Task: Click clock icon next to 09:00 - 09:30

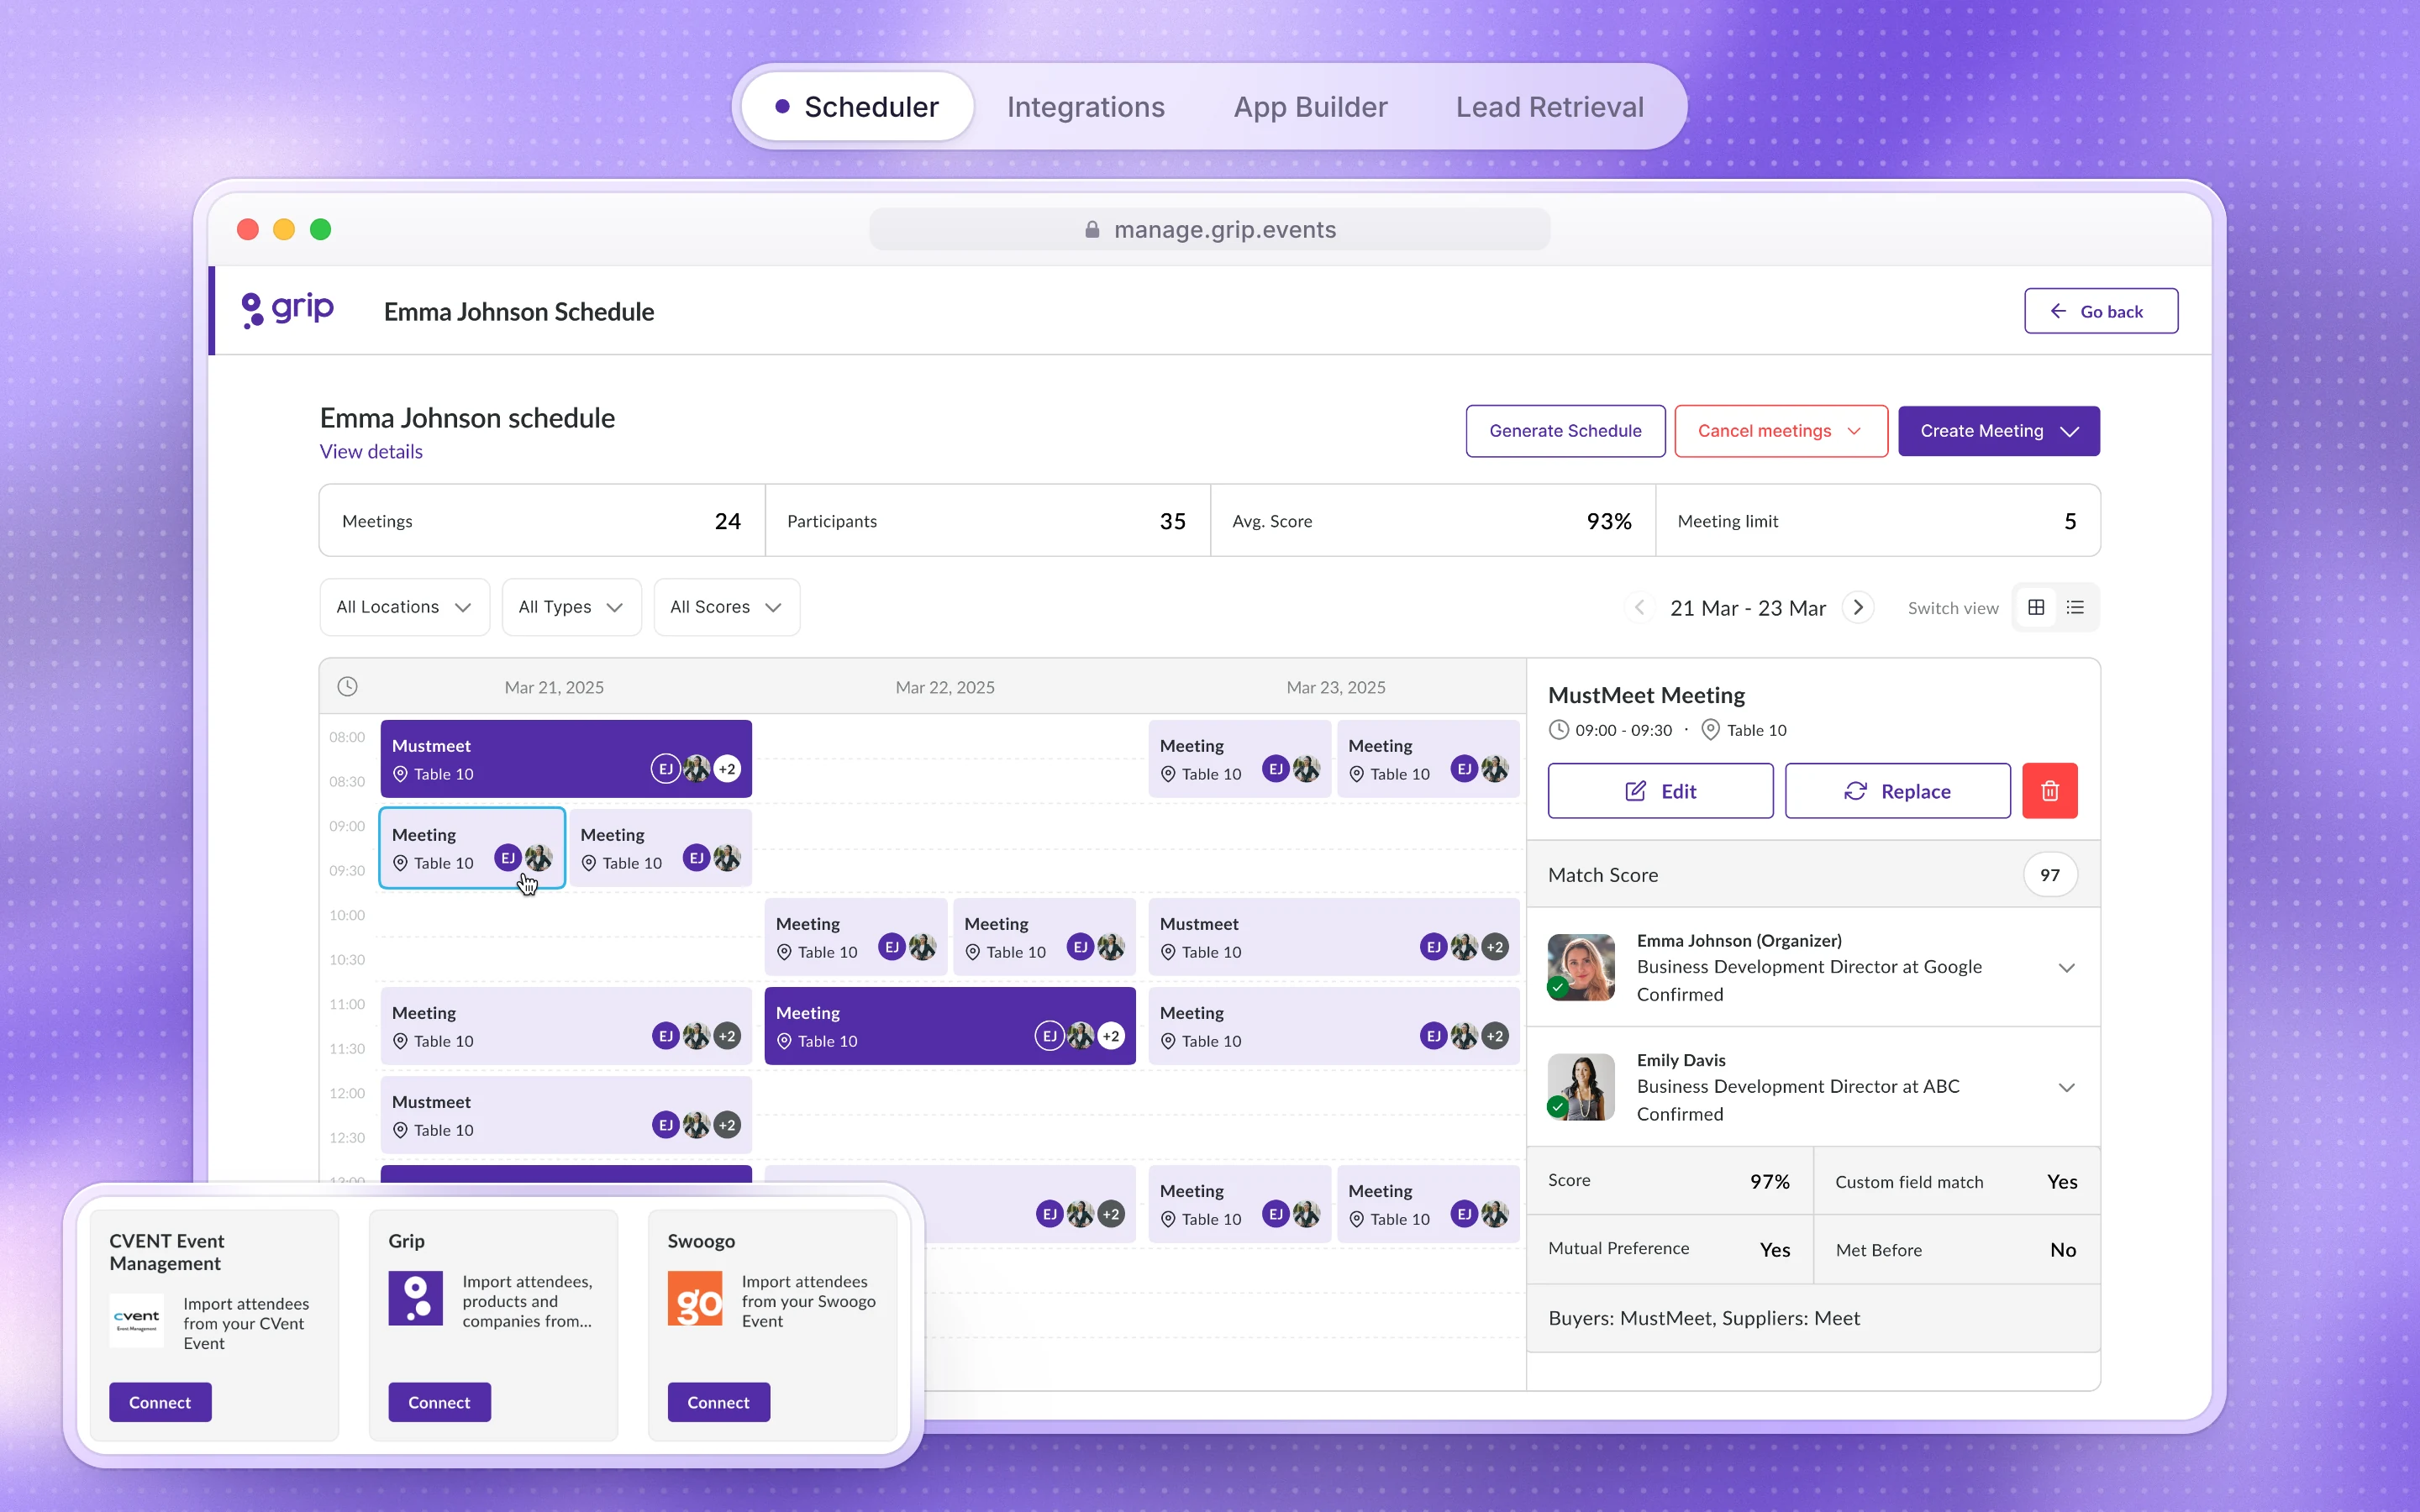Action: pyautogui.click(x=1558, y=730)
